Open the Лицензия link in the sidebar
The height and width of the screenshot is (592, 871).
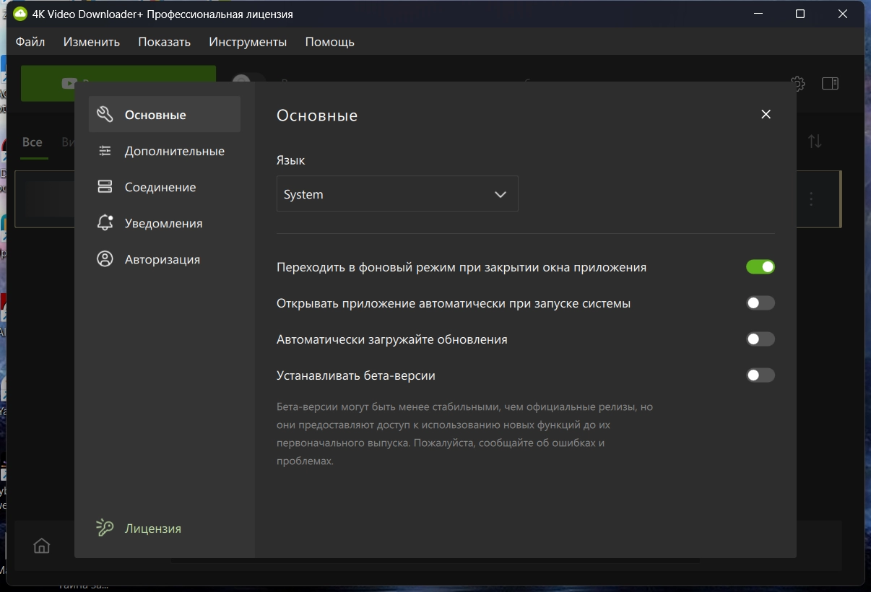coord(152,528)
